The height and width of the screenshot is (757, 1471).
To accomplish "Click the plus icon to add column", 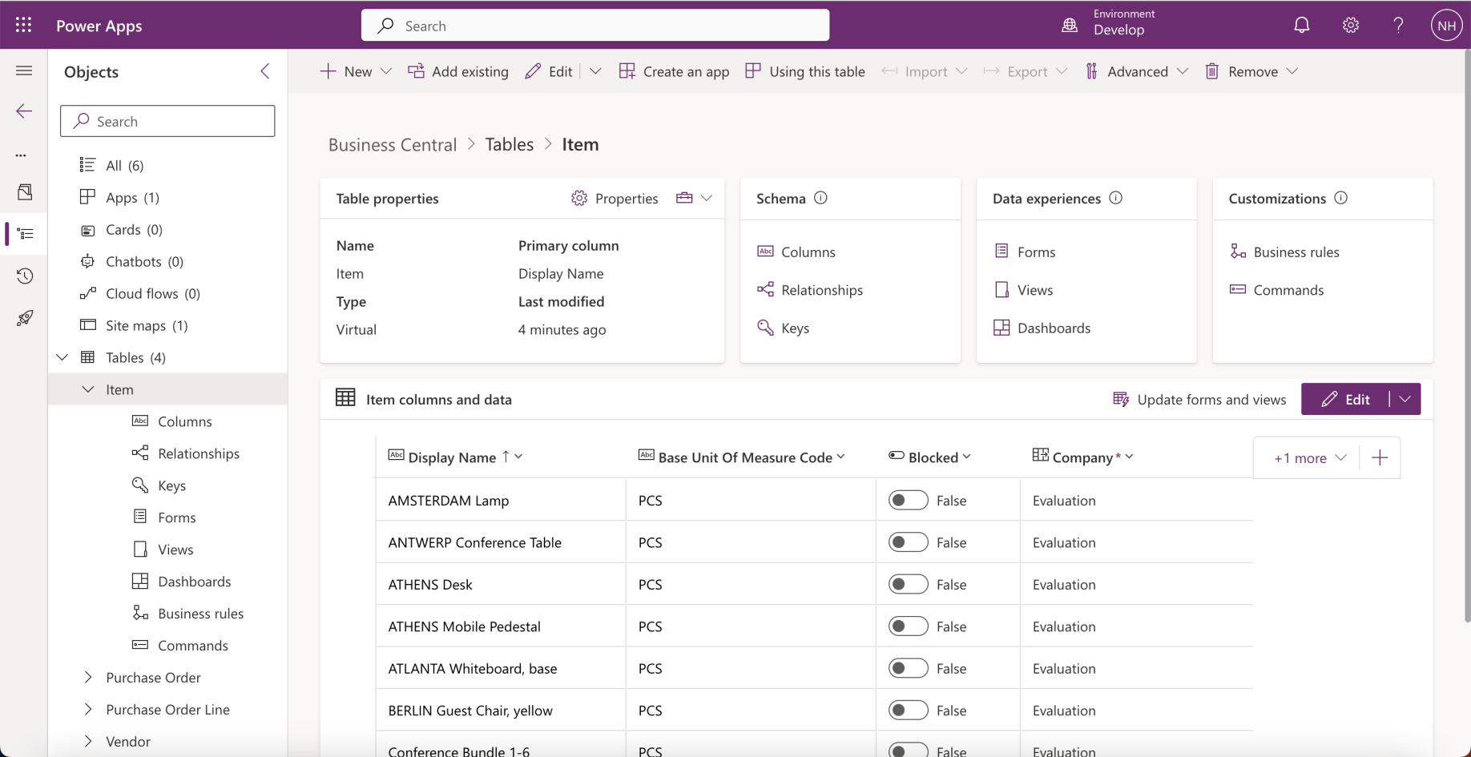I will coord(1379,458).
